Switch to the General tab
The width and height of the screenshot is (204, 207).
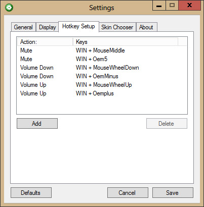pyautogui.click(x=23, y=27)
